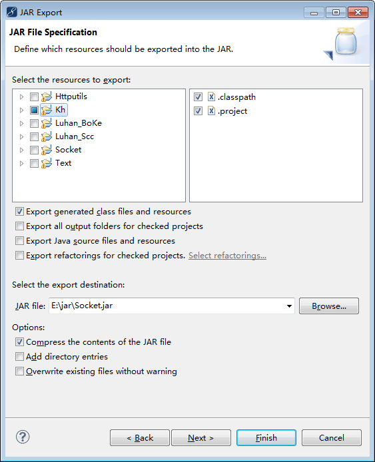
Task: Expand the Socket project tree node
Action: [21, 150]
